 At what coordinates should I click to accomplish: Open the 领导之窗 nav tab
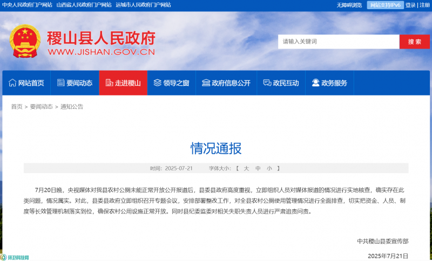pyautogui.click(x=172, y=83)
